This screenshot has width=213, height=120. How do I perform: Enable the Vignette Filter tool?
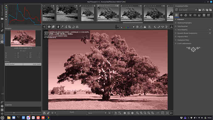176,36
